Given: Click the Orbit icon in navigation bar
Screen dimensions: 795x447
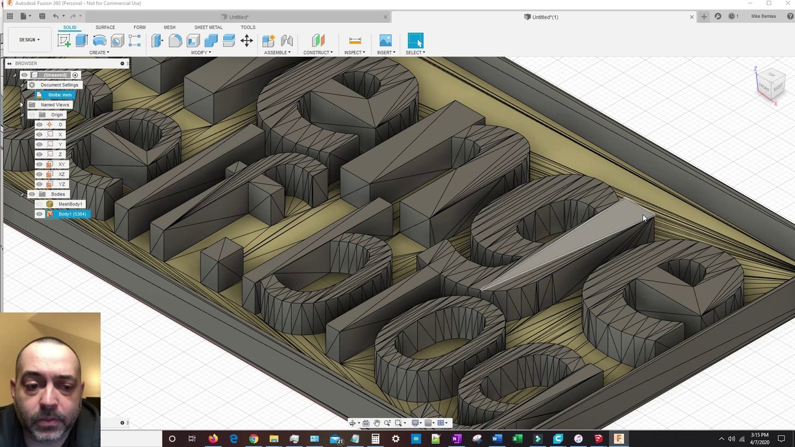Looking at the screenshot, I should click(x=353, y=423).
